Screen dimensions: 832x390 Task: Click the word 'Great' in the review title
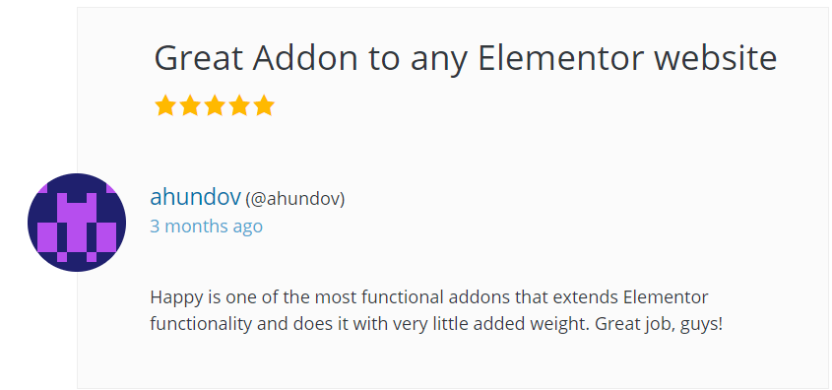pos(199,57)
